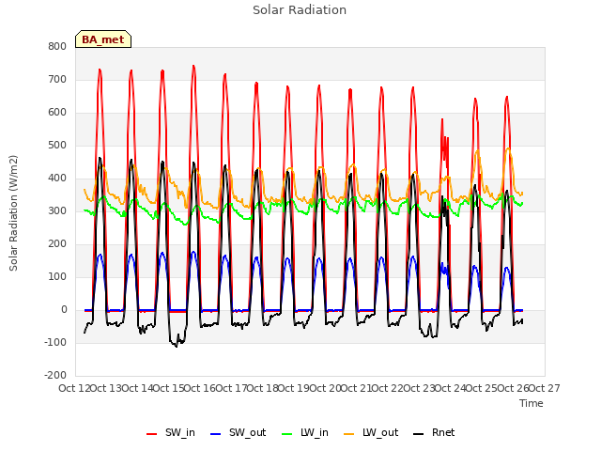Click the Oct 12 x-axis tick label
Viewport: 601px width, 451px height.
[74, 388]
